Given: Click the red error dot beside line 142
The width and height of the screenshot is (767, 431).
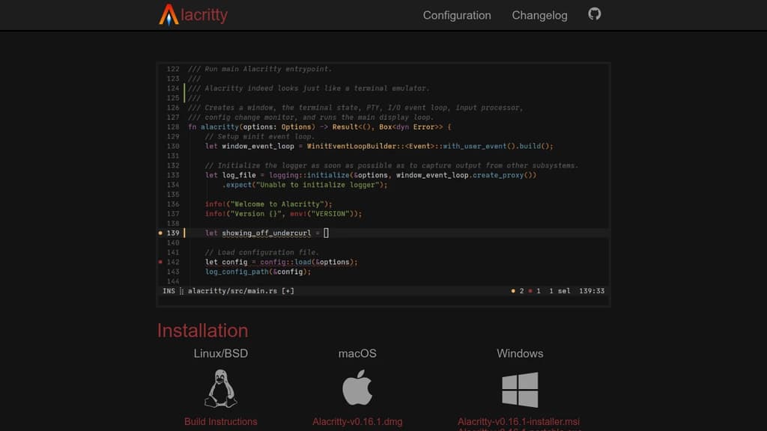Looking at the screenshot, I should coord(159,262).
